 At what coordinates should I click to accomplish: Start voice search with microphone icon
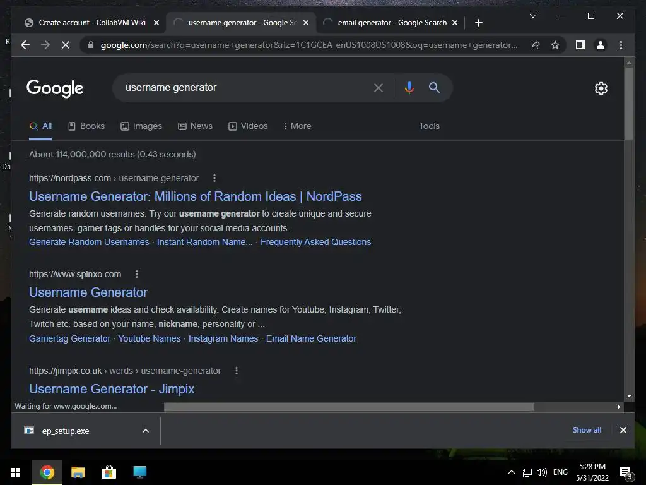pyautogui.click(x=409, y=87)
